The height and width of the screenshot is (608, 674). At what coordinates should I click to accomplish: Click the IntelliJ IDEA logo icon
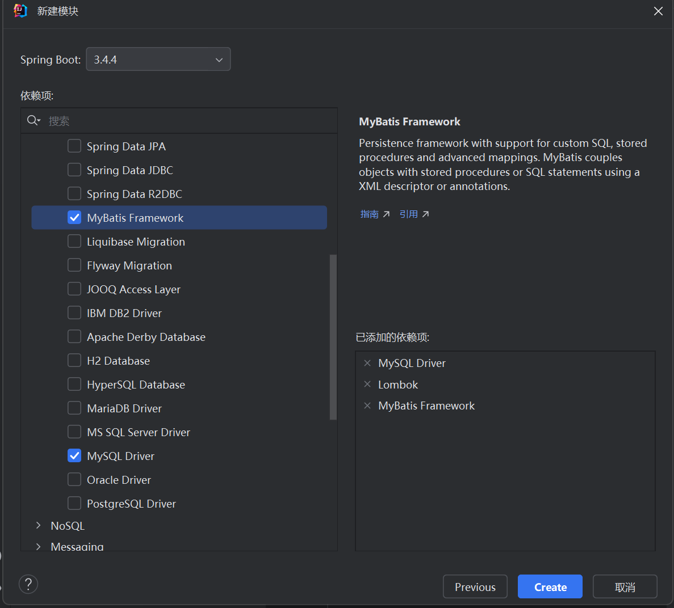pos(20,11)
